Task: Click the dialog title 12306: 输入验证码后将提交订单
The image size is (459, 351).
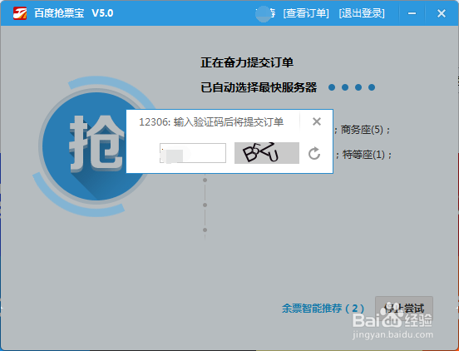Action: point(211,122)
